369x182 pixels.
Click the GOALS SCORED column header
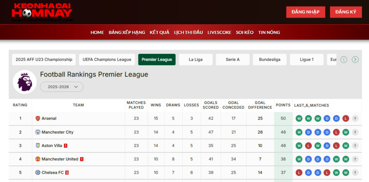pyautogui.click(x=211, y=105)
